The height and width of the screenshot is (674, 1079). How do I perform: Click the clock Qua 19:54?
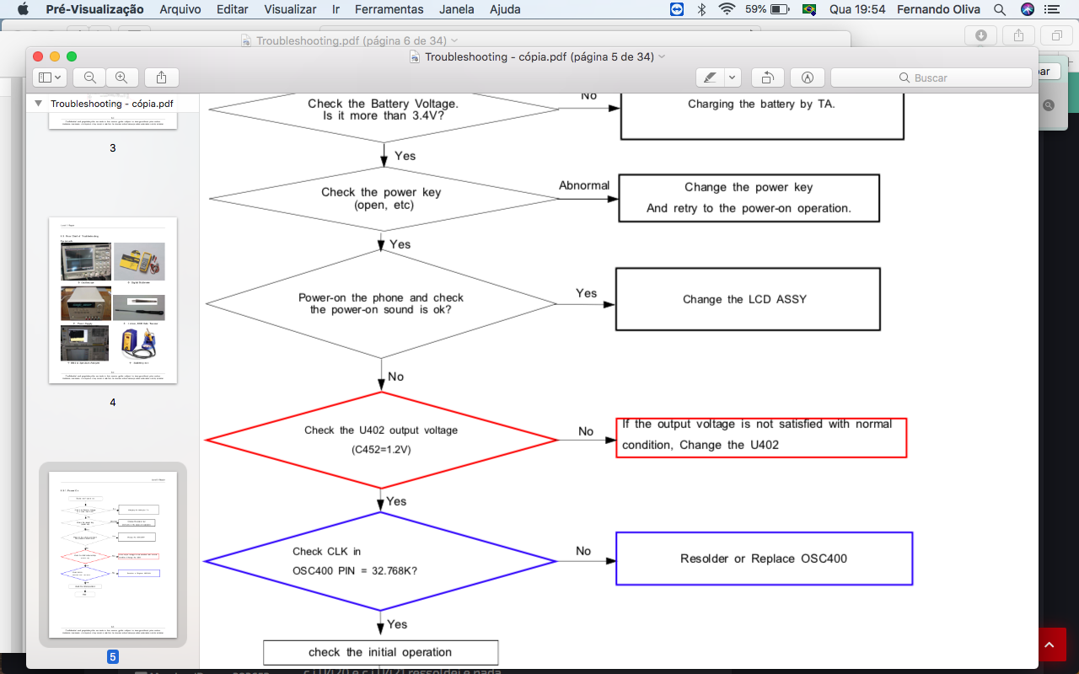click(857, 9)
